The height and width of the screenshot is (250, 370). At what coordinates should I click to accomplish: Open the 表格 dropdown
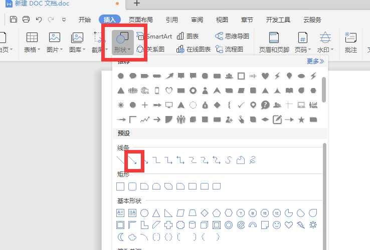click(x=32, y=42)
